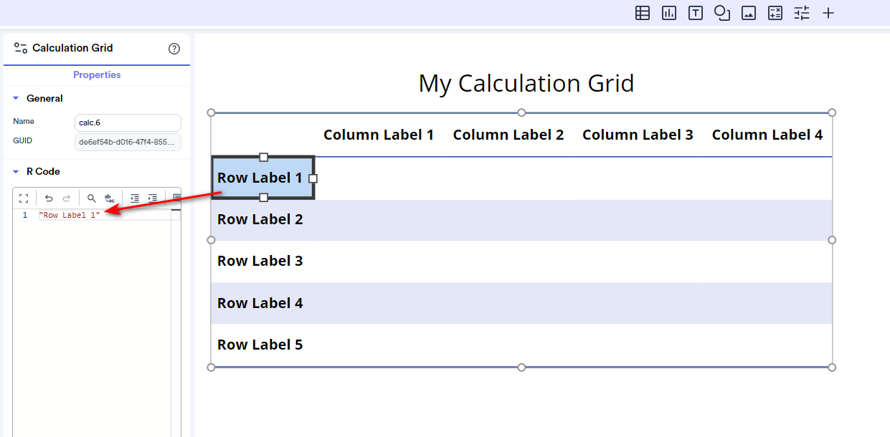Image resolution: width=890 pixels, height=437 pixels.
Task: Decrease indentation in the R Code editor
Action: (x=134, y=198)
